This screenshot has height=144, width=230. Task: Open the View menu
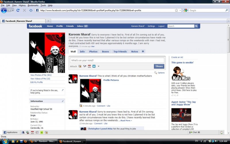click(x=14, y=5)
